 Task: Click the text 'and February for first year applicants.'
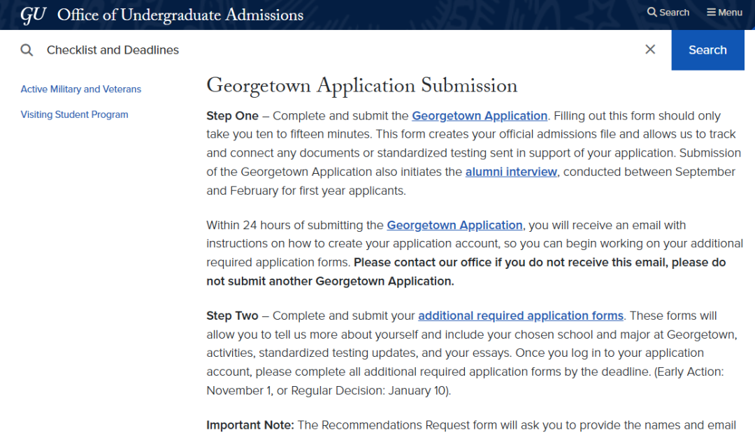point(306,191)
